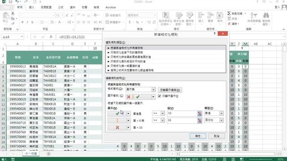Switch to the 校閱 (Review) tab
Screen dimensions: 287x161
[x=84, y=7]
